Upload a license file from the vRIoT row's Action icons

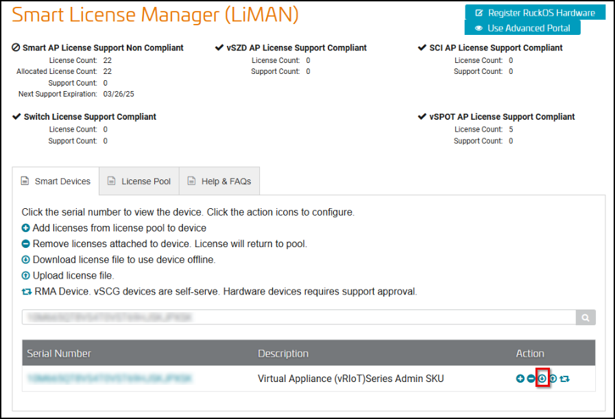pyautogui.click(x=553, y=379)
